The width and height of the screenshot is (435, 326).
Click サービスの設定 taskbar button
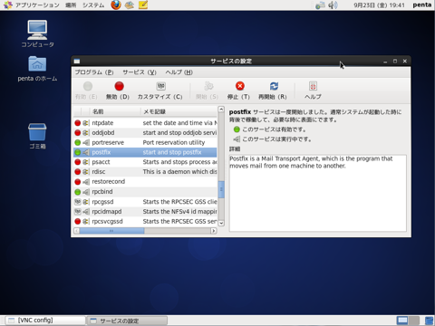tap(127, 321)
